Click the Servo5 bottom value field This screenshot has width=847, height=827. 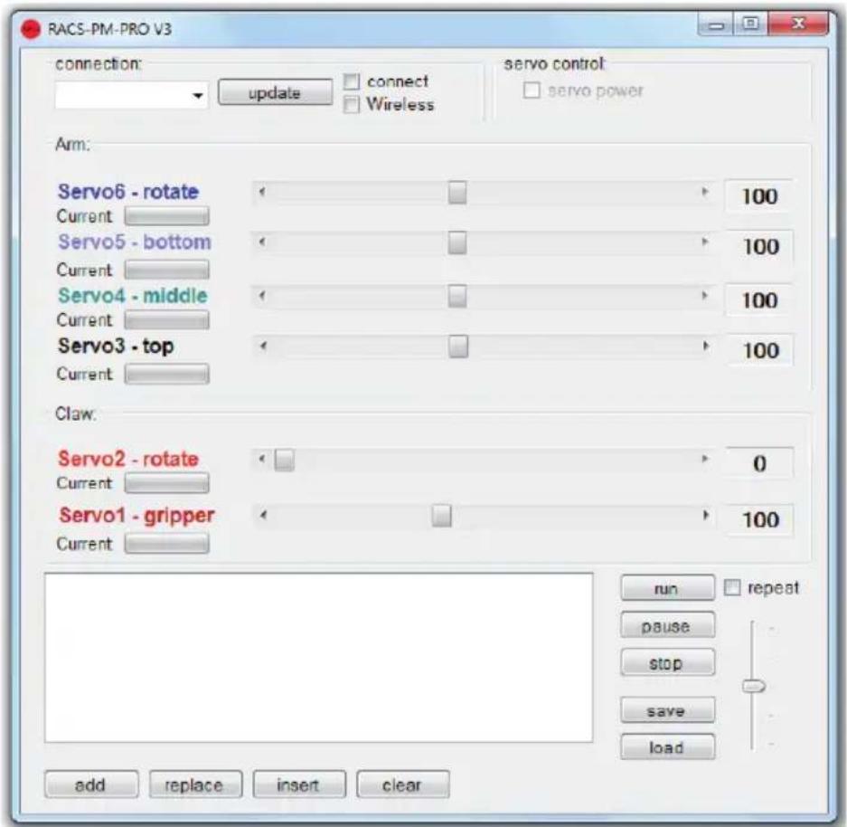point(759,246)
